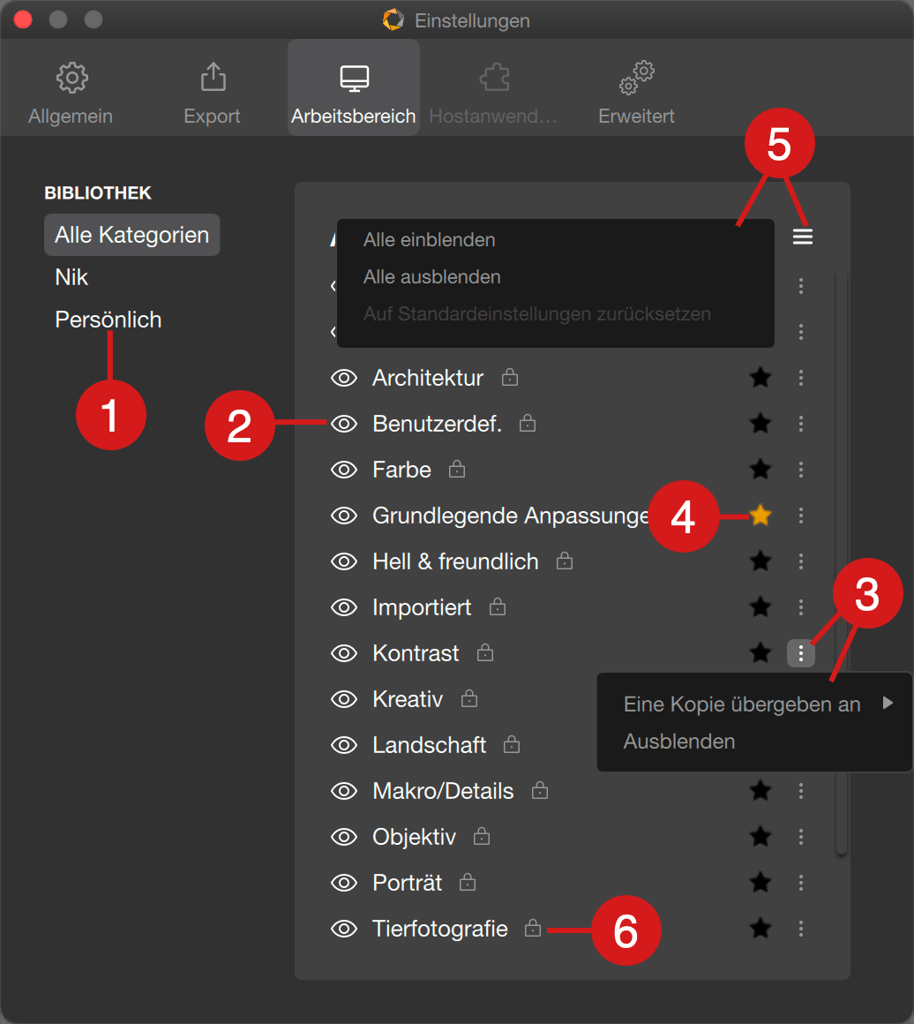Toggle the eye icon for Objektiv
The width and height of the screenshot is (914, 1024).
344,837
